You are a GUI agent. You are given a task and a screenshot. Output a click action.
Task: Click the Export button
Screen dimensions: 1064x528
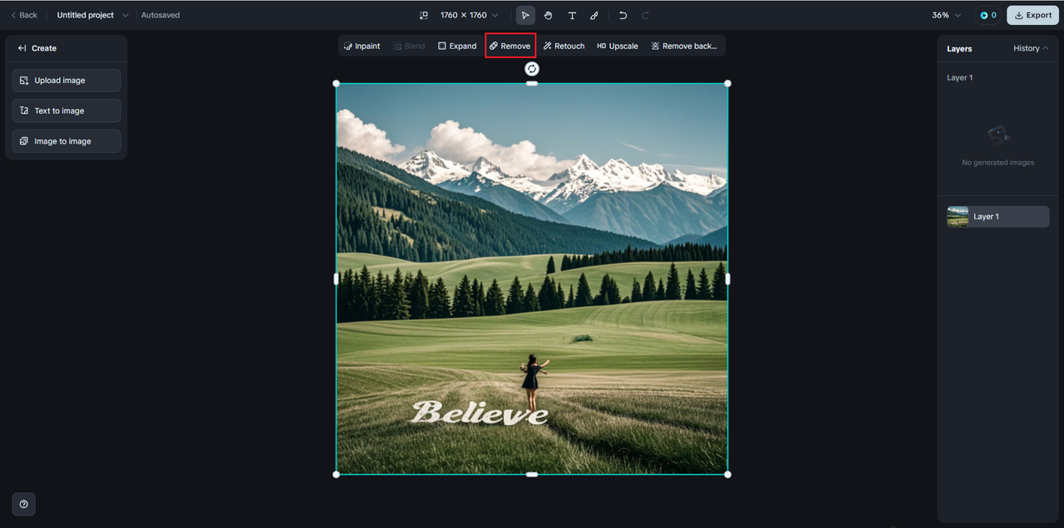click(x=1032, y=15)
